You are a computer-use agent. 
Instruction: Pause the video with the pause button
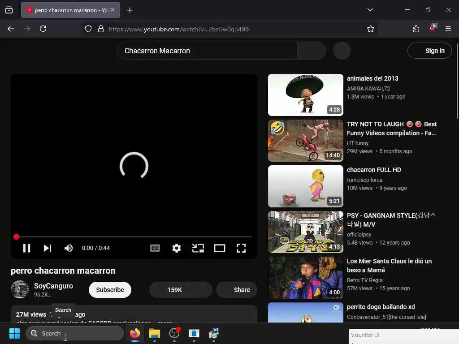[x=26, y=248]
